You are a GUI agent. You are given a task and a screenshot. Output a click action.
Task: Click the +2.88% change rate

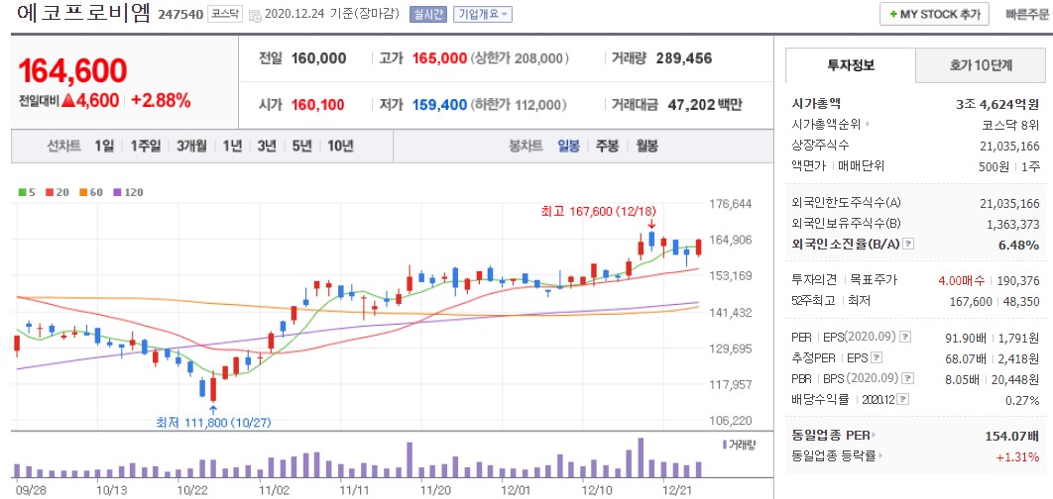pyautogui.click(x=161, y=101)
